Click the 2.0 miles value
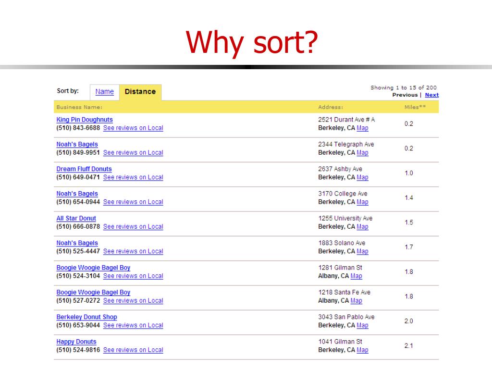The height and width of the screenshot is (369, 492). click(409, 321)
